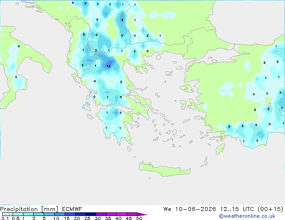Click the '(00+15)' forecast offset text
Image resolution: width=285 pixels, height=220 pixels.
[270, 209]
